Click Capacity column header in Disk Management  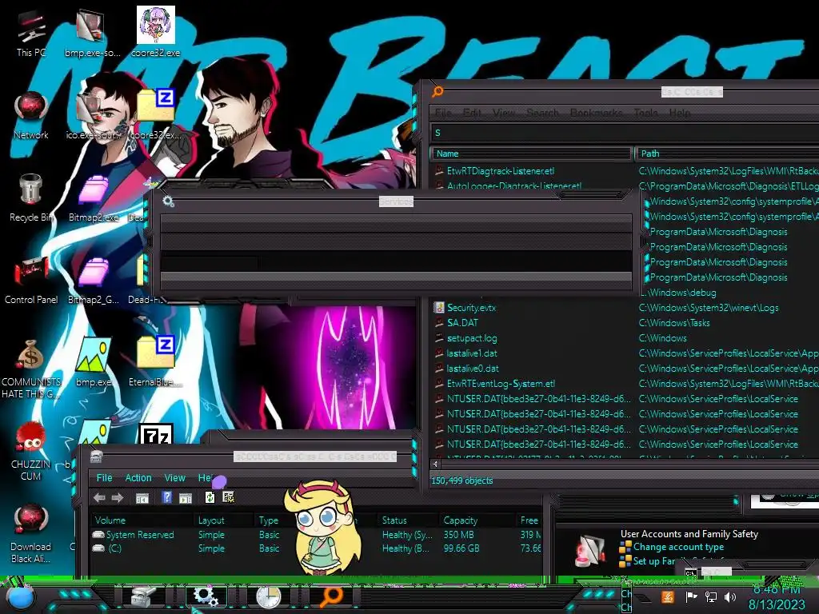click(478, 520)
